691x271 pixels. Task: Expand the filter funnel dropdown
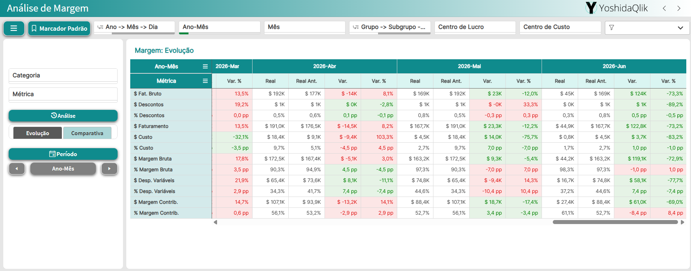pos(647,28)
